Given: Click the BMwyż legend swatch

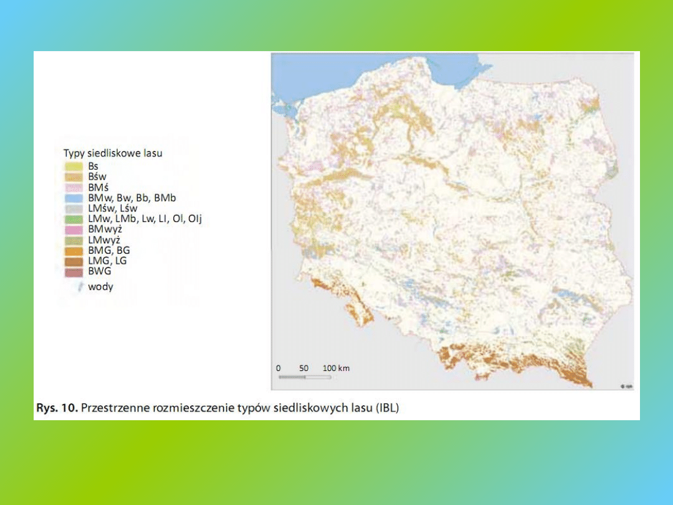Looking at the screenshot, I should pyautogui.click(x=73, y=229).
